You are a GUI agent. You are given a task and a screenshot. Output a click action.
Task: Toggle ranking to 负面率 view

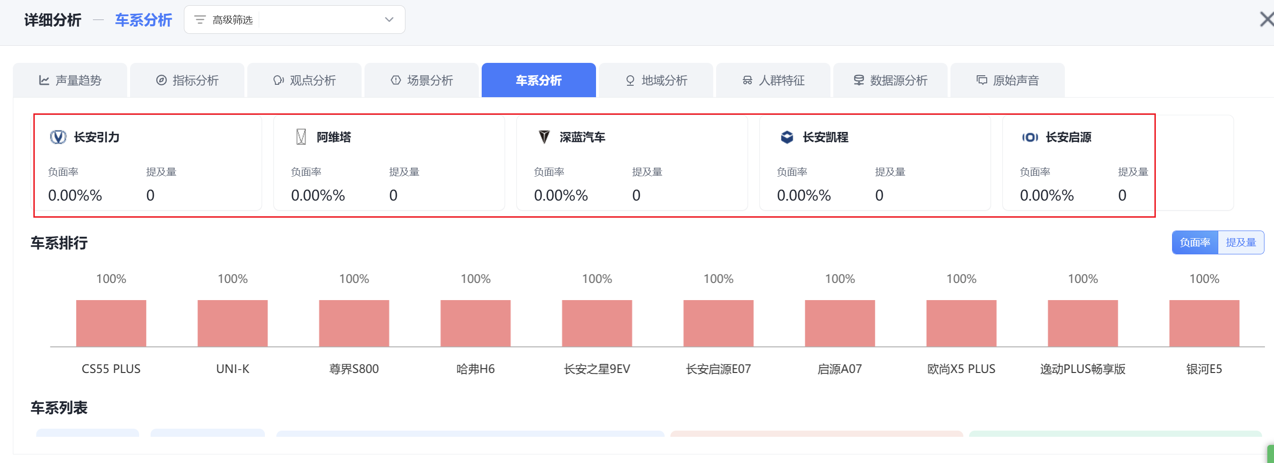click(x=1194, y=242)
